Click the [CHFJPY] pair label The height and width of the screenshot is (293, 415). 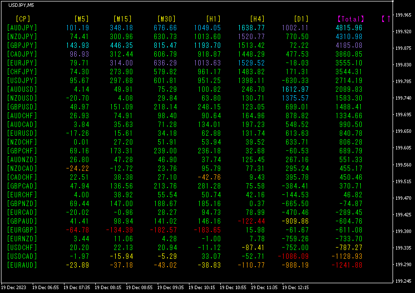(22, 72)
